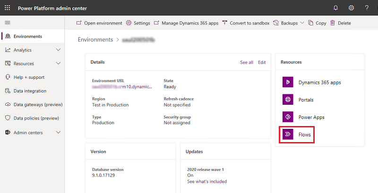
Task: Select Data gateways (preview) in sidebar
Action: (38, 105)
